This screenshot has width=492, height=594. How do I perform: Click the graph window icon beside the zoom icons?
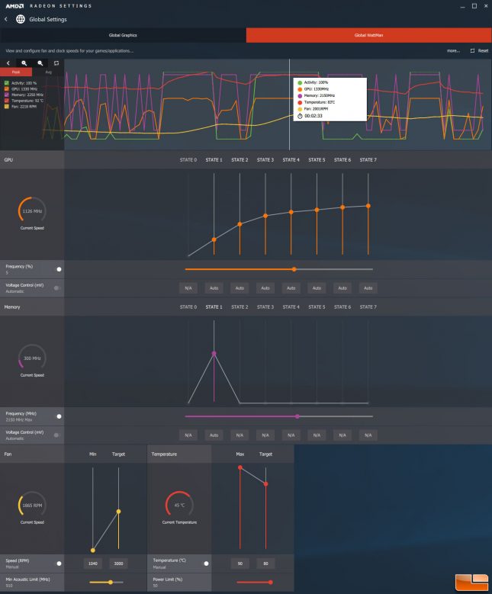click(x=56, y=63)
